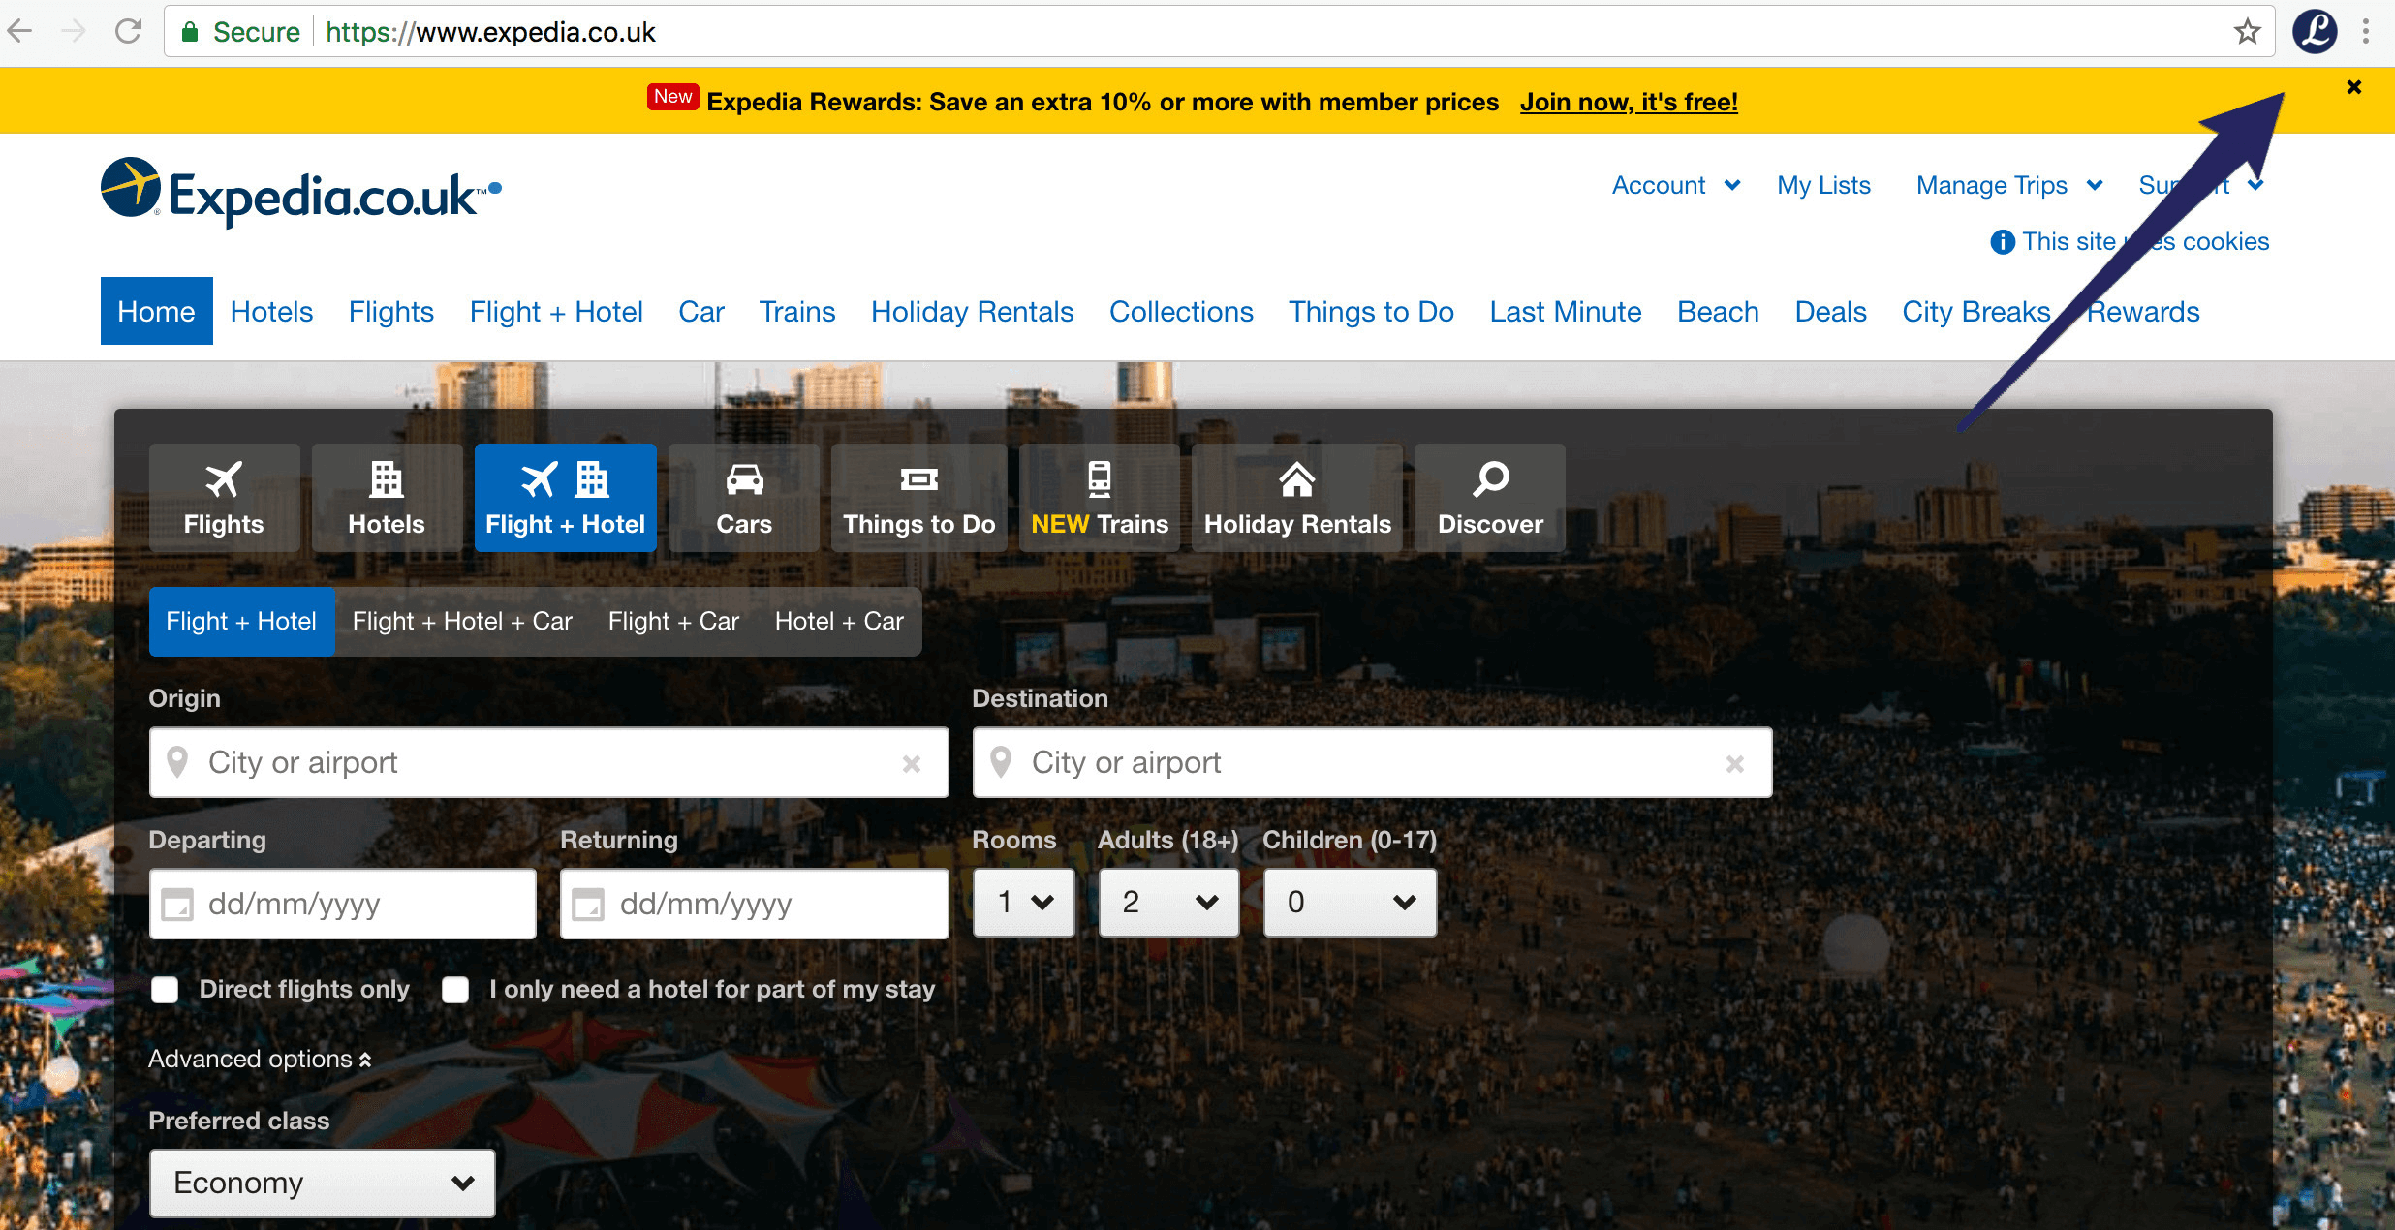The image size is (2395, 1230).
Task: Click Join now, it's free! link
Action: coord(1629,102)
